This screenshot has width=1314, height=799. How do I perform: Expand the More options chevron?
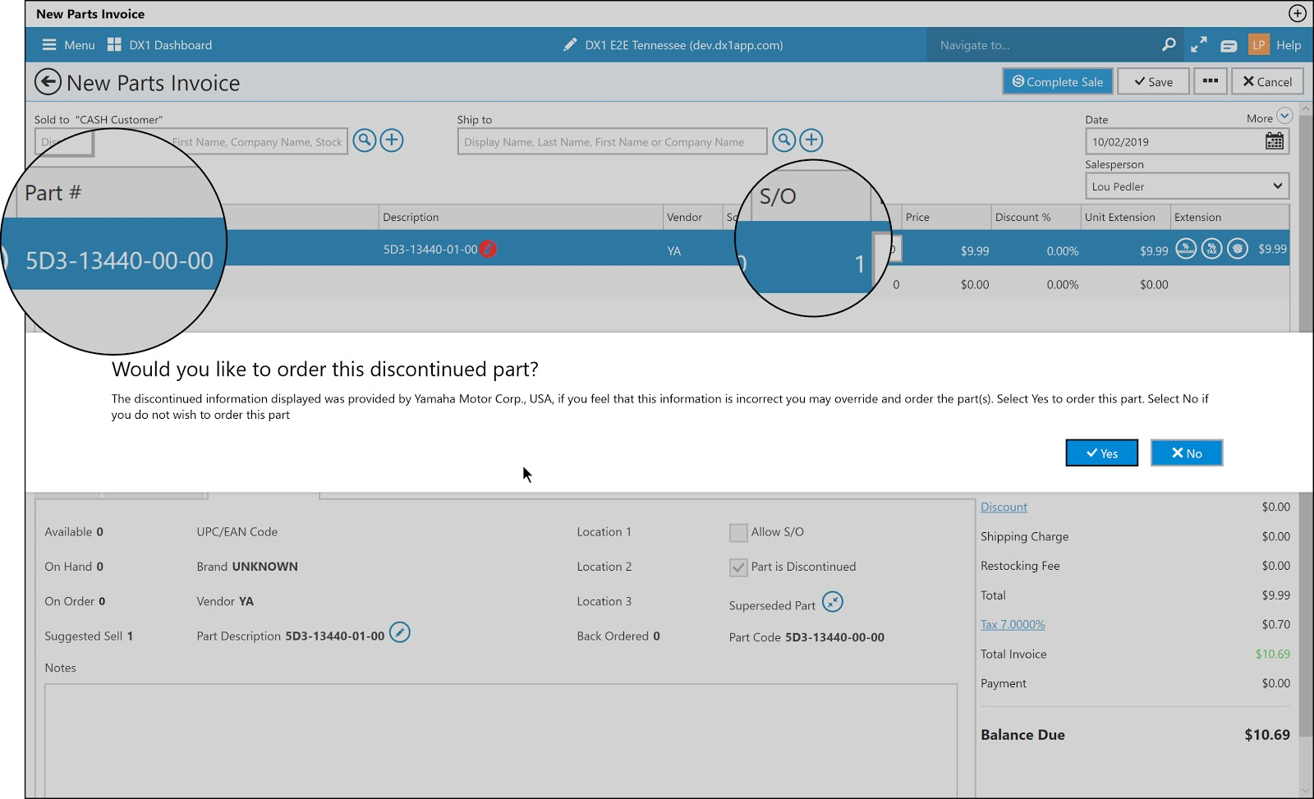[1284, 116]
